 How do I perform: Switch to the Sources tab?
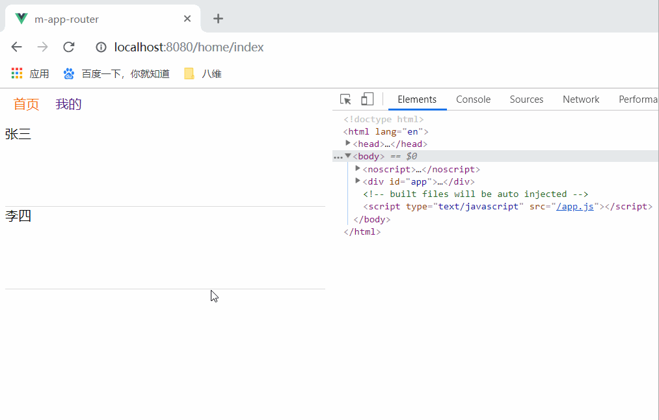pyautogui.click(x=526, y=99)
